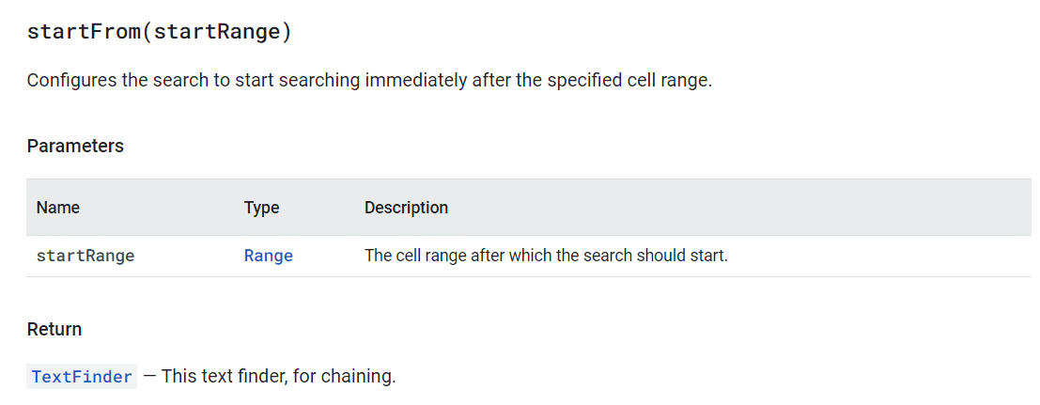Select the startRange parameter name cell
Viewport: 1040px width, 405px height.
point(85,256)
